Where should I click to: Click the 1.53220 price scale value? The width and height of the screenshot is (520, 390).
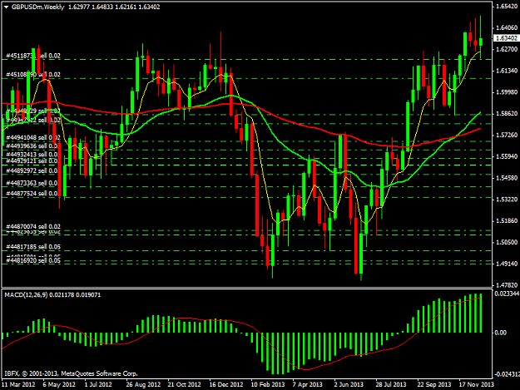(x=506, y=200)
